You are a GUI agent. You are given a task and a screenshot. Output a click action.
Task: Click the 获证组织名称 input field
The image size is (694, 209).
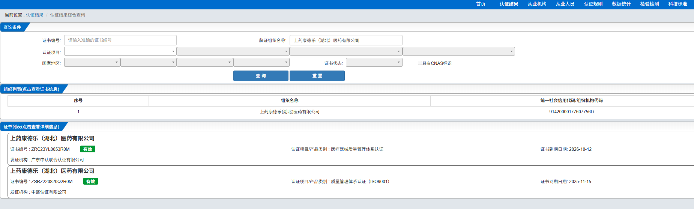(x=346, y=40)
